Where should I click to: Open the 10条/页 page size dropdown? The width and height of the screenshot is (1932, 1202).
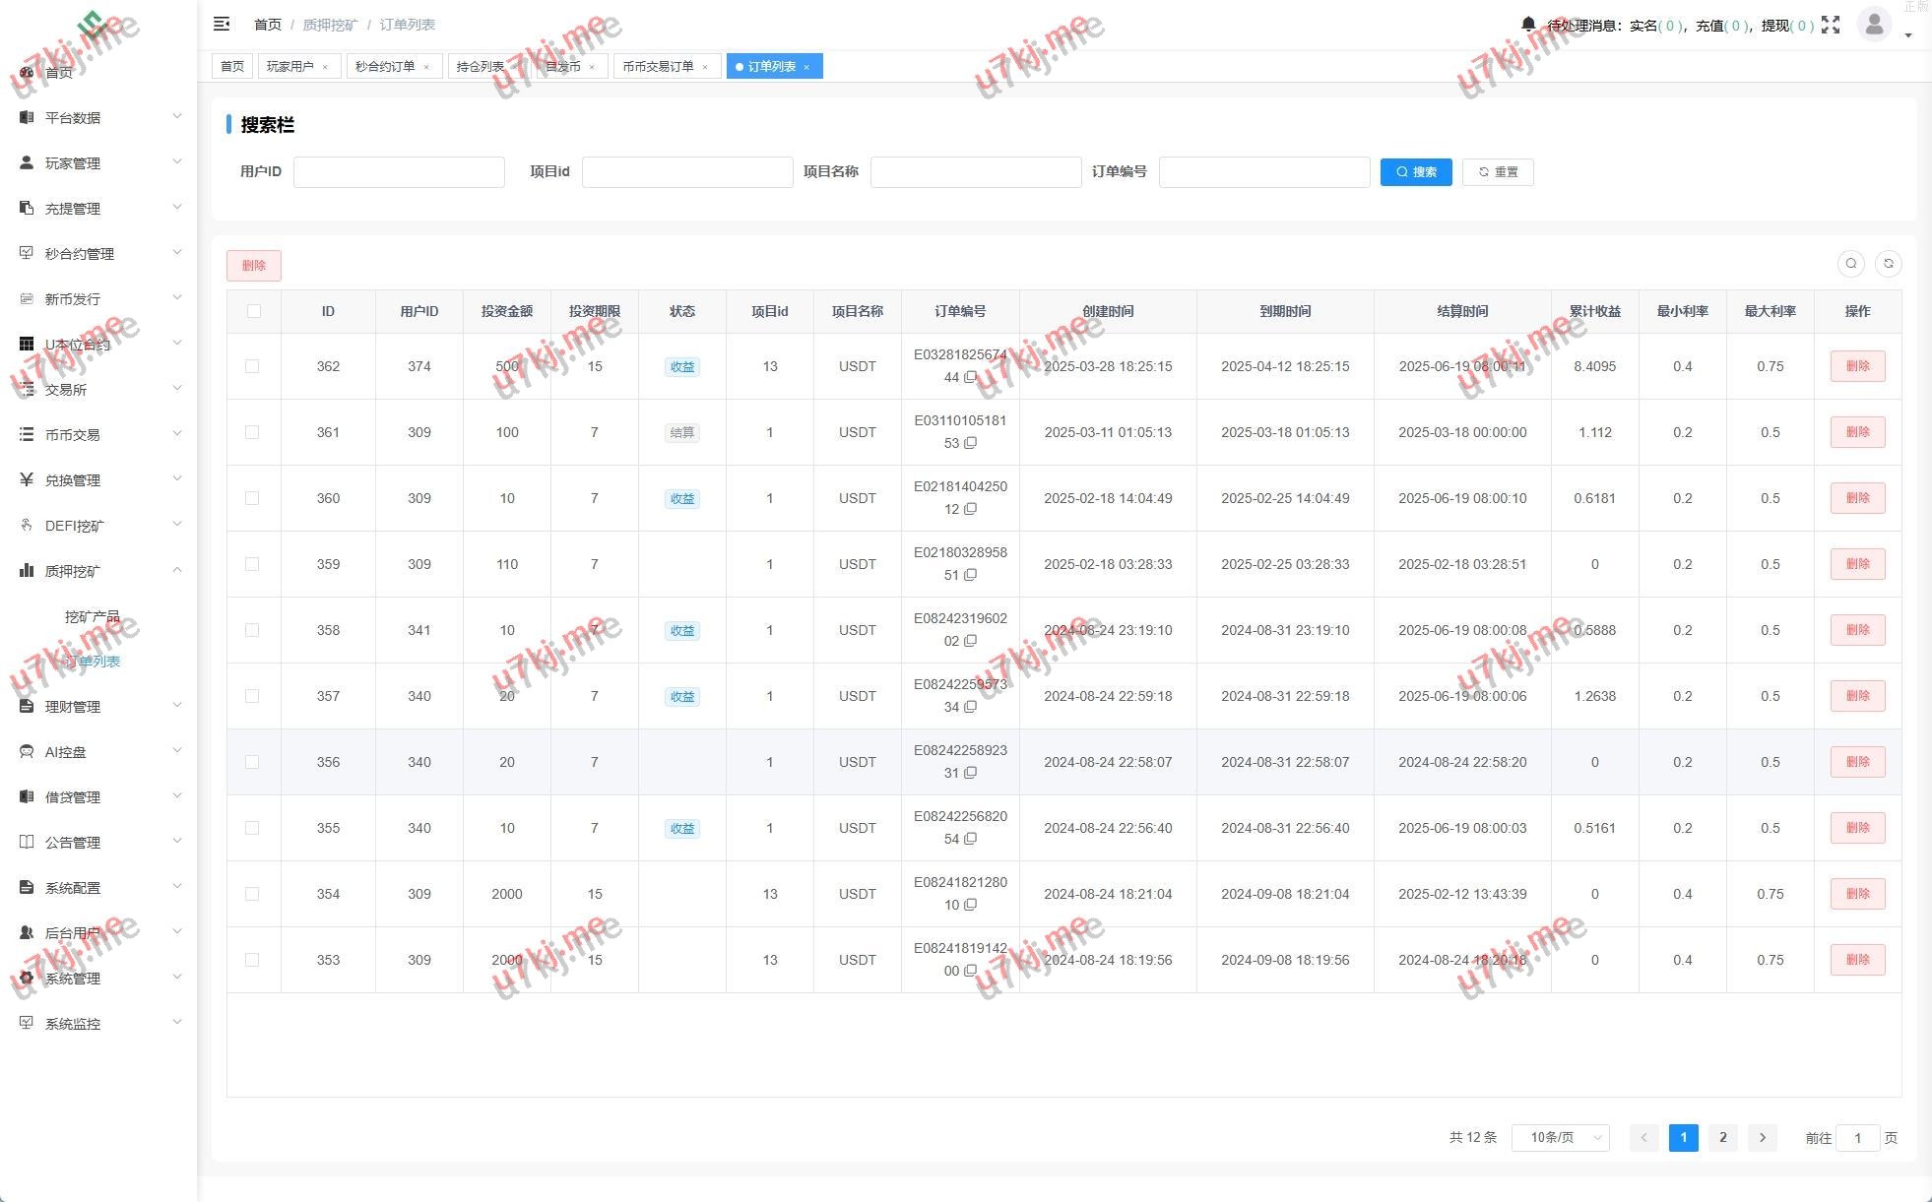point(1560,1138)
